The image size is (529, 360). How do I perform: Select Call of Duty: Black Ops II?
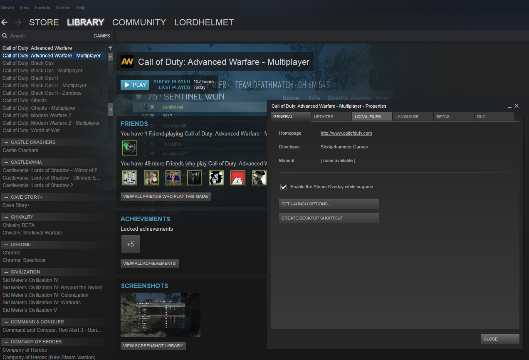point(30,78)
